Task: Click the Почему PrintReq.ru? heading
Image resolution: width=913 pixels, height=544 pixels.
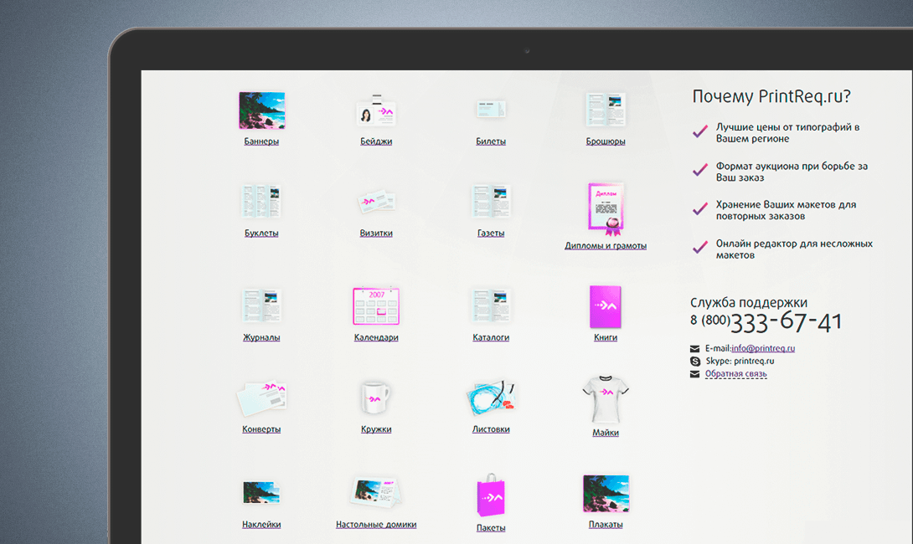Action: [771, 96]
